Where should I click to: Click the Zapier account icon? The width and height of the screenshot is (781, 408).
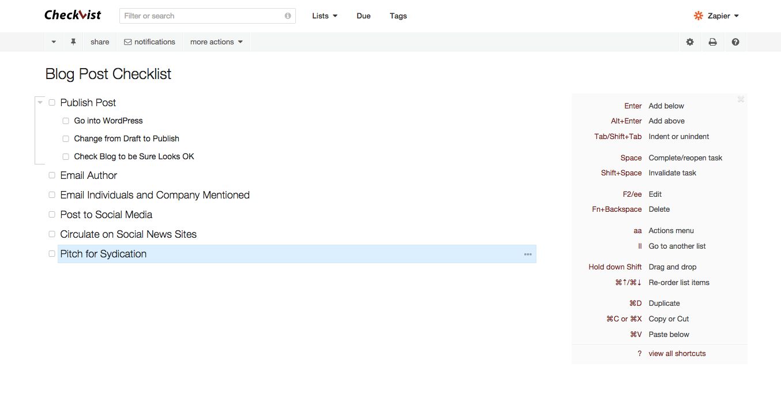coord(699,16)
